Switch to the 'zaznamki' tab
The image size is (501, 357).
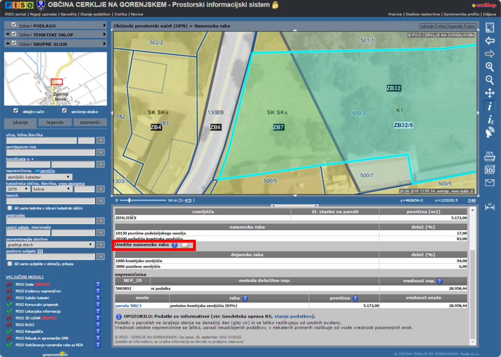coord(90,123)
